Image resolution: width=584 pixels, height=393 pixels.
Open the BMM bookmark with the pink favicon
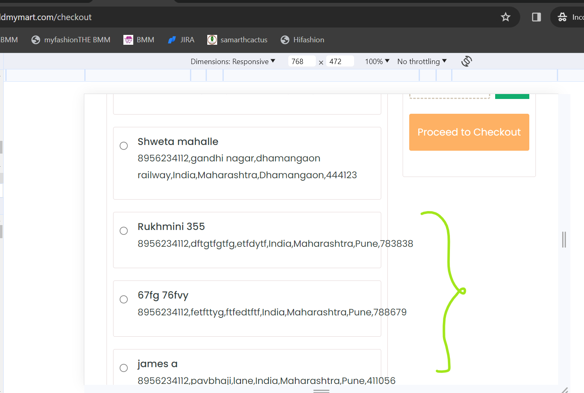tap(139, 40)
